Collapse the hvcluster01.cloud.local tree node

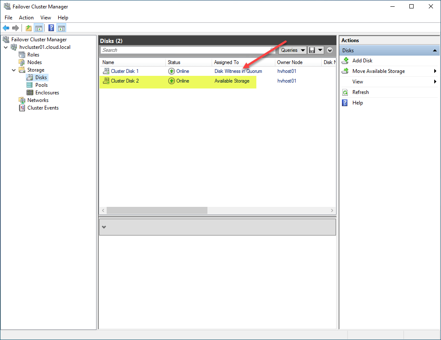5,47
